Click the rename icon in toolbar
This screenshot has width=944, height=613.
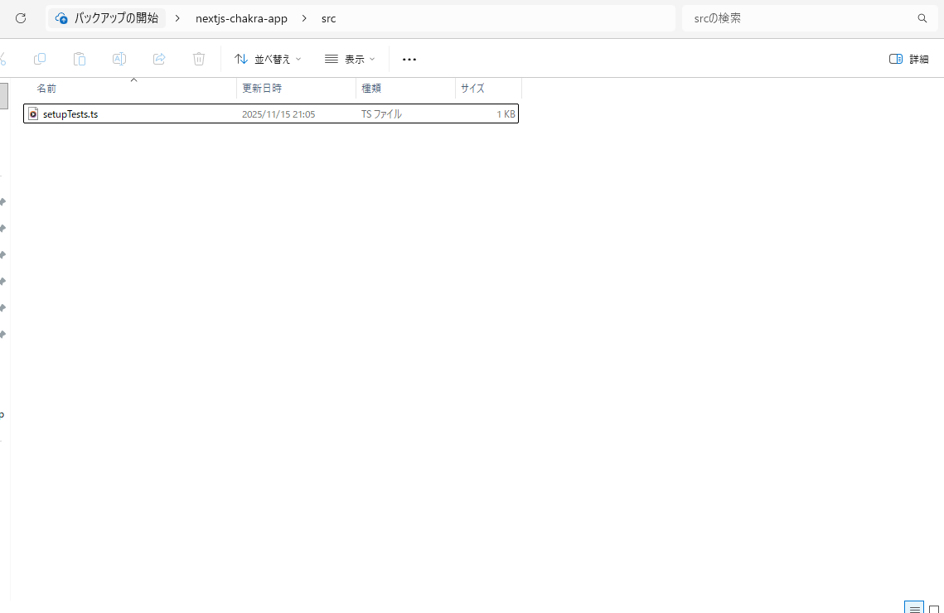click(x=119, y=59)
